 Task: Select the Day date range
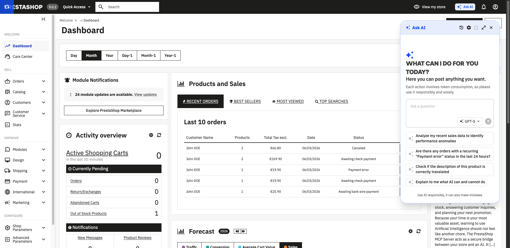click(74, 55)
